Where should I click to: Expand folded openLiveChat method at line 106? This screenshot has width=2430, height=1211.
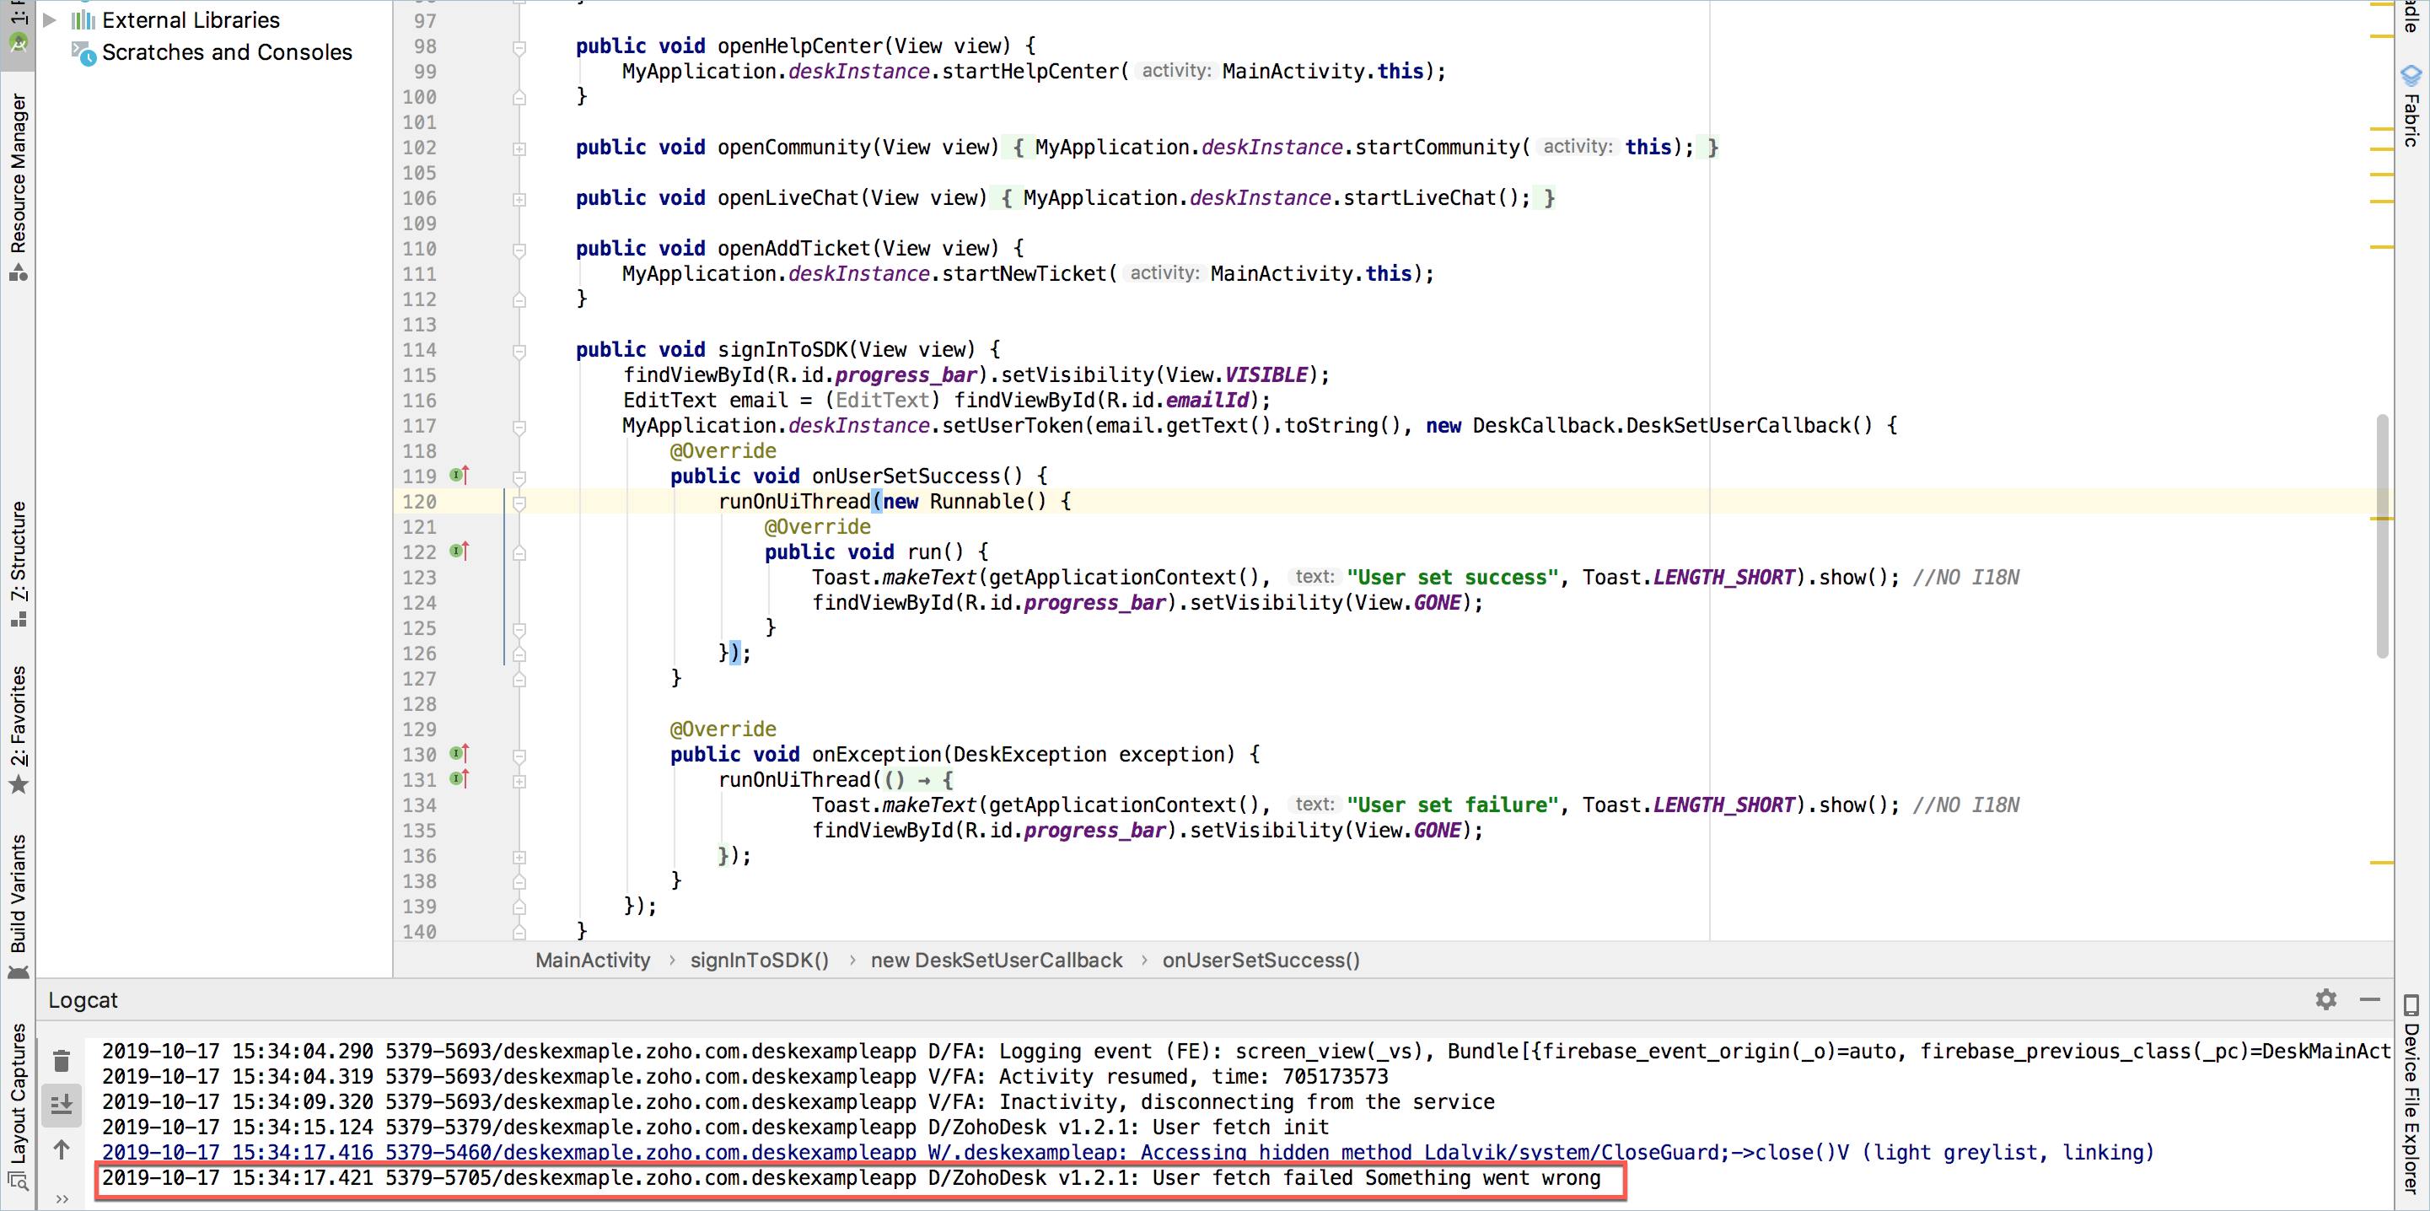coord(519,199)
